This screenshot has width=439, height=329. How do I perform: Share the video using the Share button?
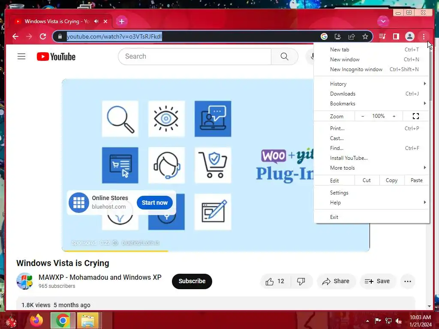[336, 281]
